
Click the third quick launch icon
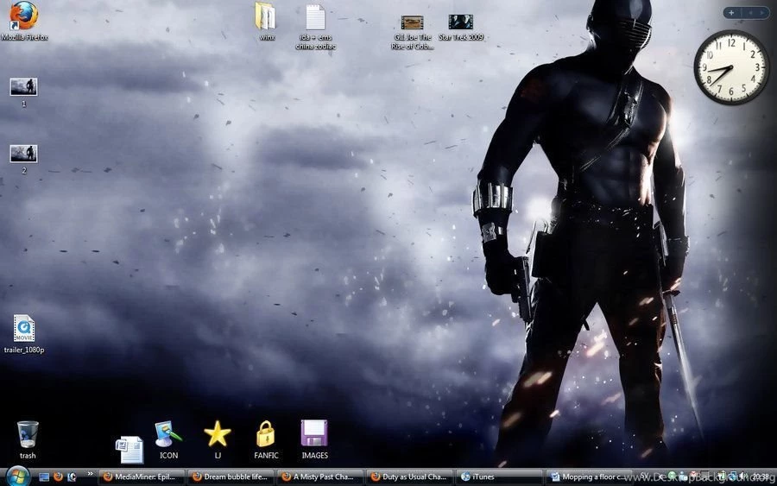tap(72, 477)
